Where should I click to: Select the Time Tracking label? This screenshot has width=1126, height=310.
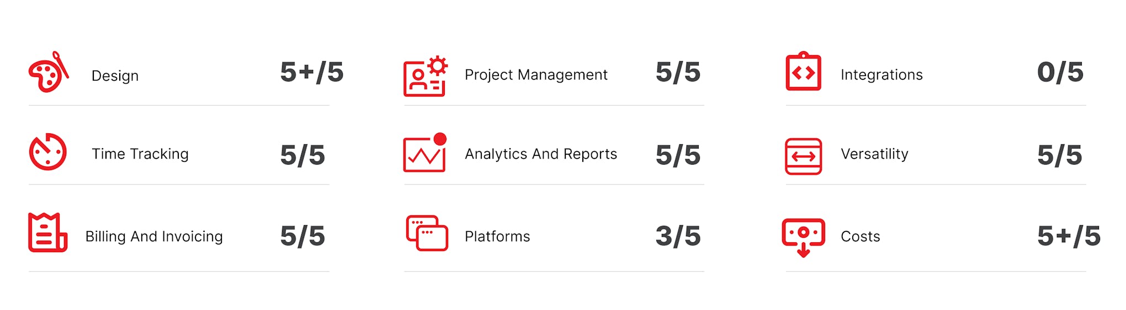point(140,154)
